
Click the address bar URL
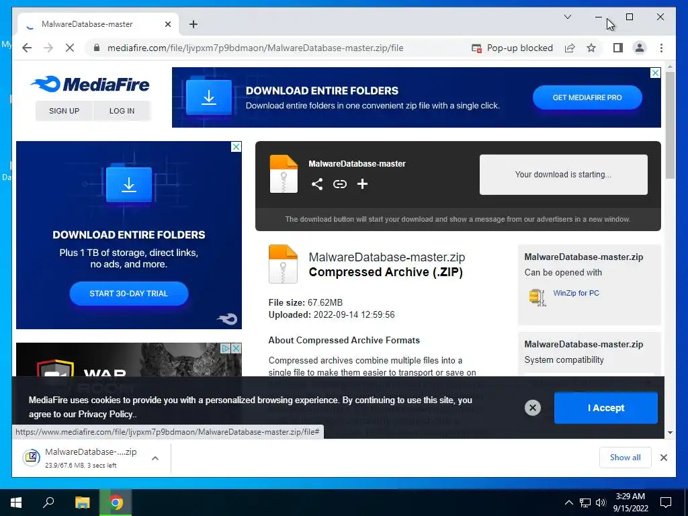point(255,48)
